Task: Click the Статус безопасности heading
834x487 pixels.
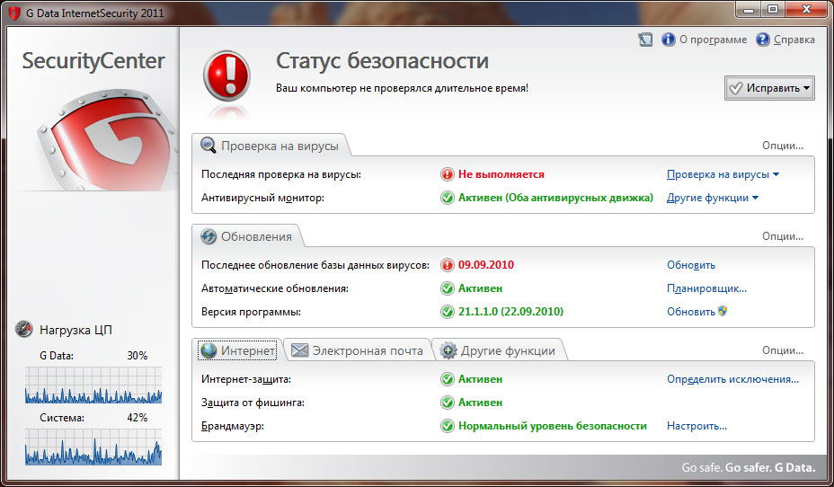Action: 382,60
